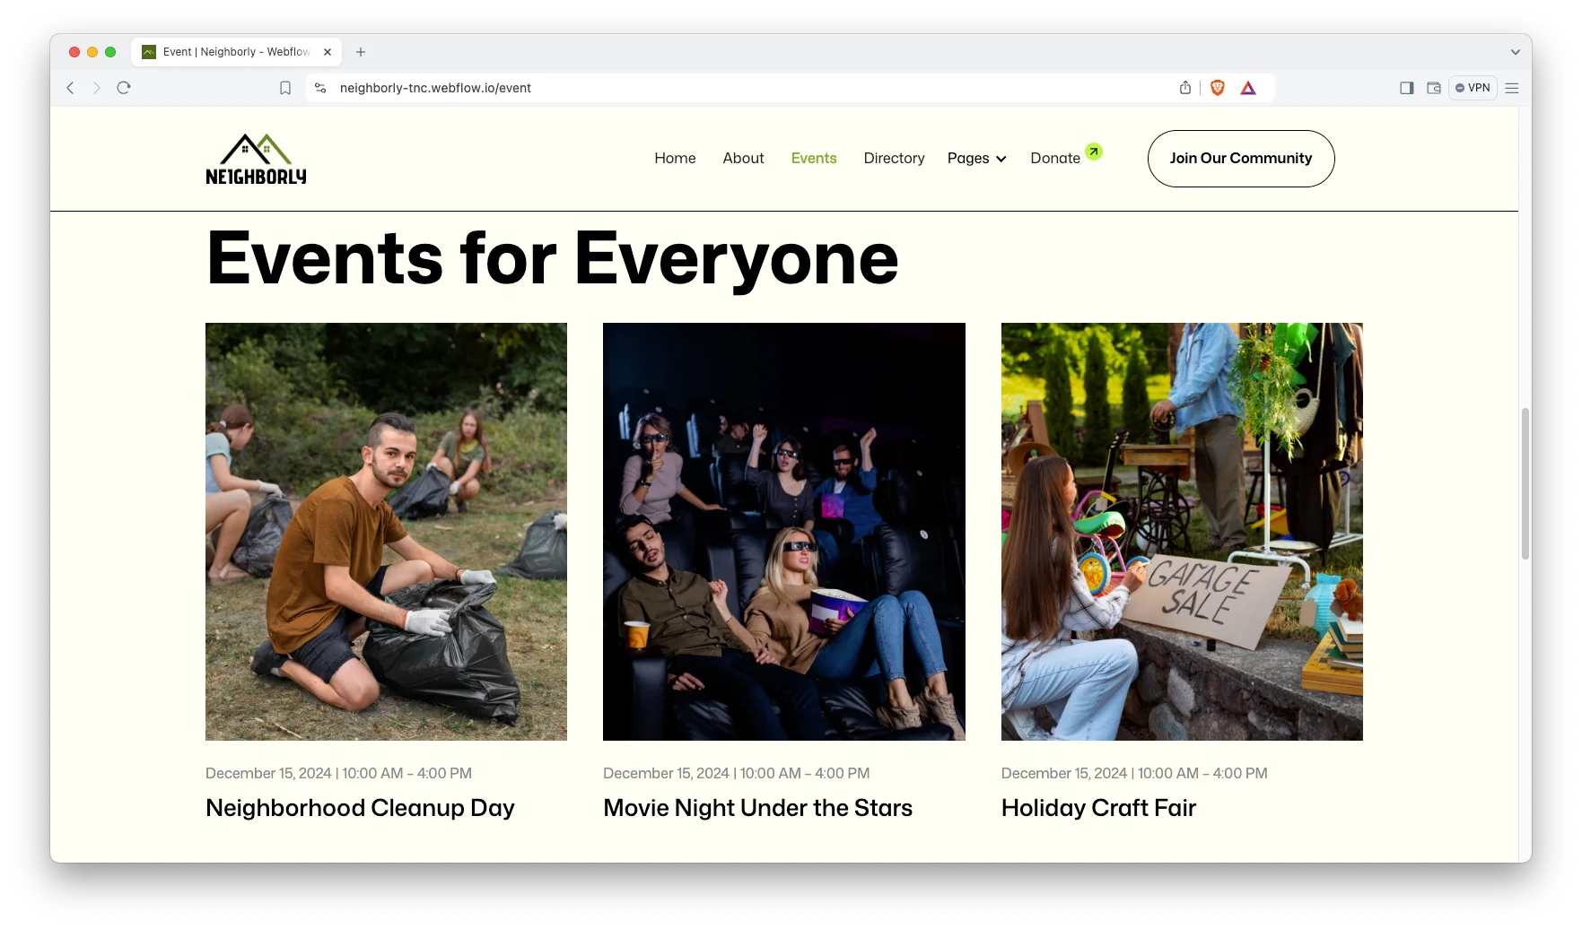Click the Neighborly logo
This screenshot has height=929, width=1582.
(256, 160)
